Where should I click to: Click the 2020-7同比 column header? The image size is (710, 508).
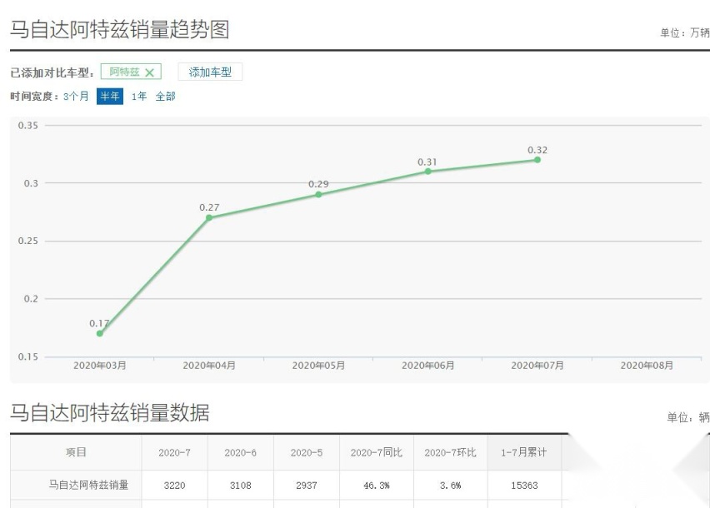coord(377,453)
